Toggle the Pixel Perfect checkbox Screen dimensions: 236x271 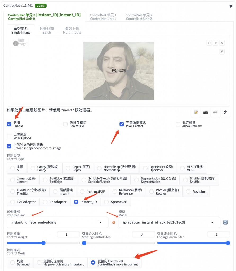(122, 124)
